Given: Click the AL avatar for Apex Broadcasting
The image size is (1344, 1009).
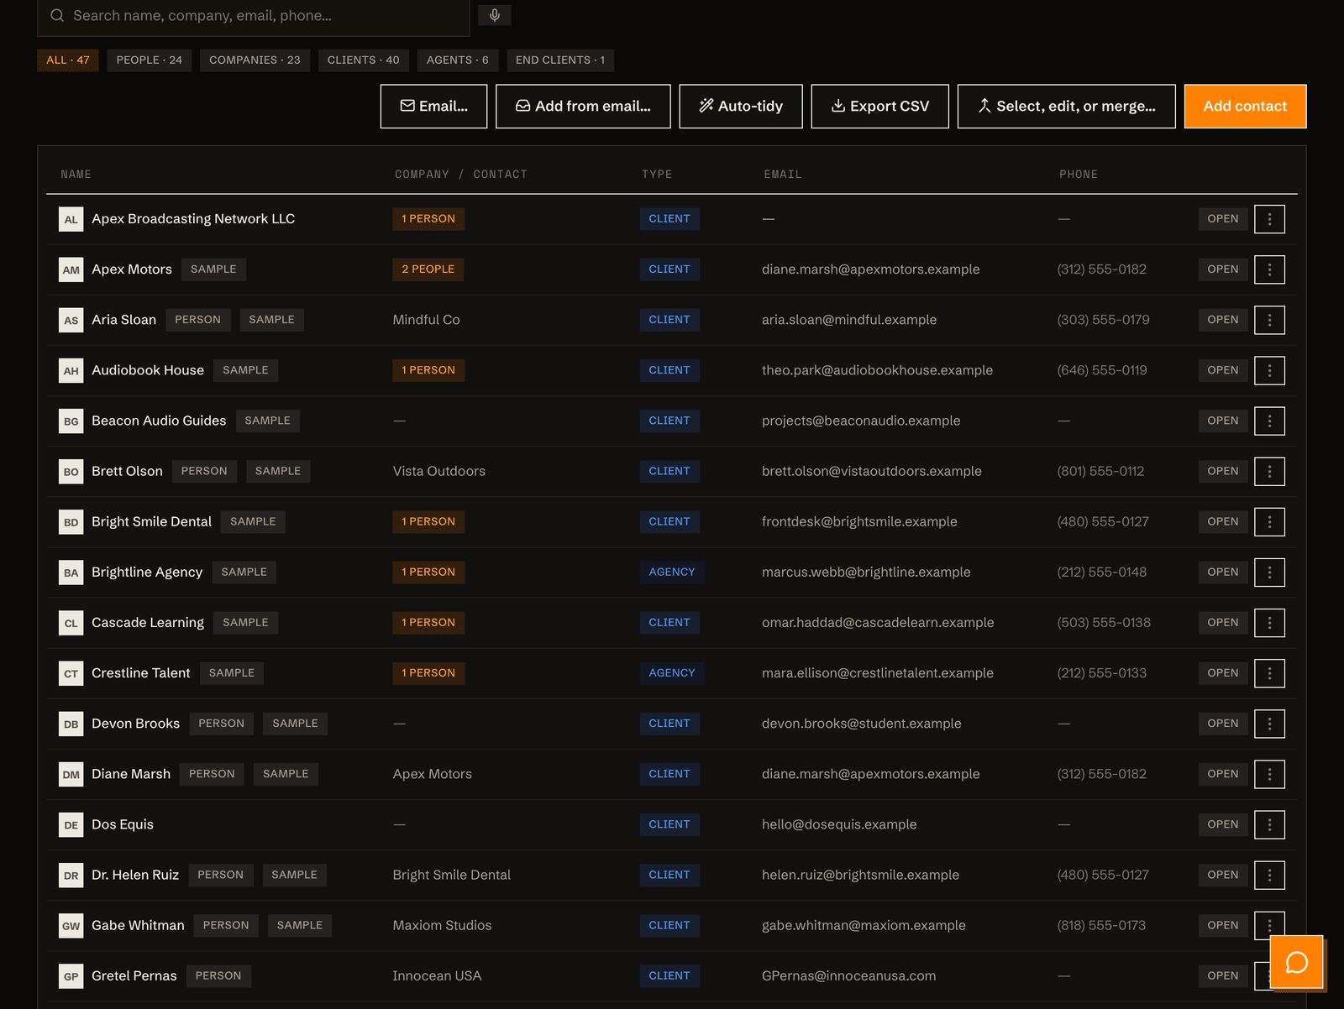Looking at the screenshot, I should (x=71, y=219).
